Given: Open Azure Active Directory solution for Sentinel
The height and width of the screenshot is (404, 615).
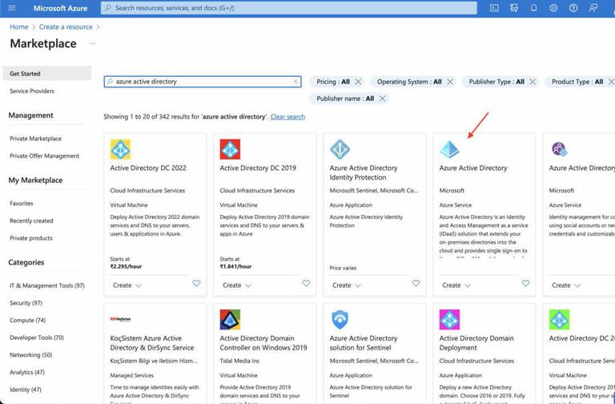Looking at the screenshot, I should pos(364,343).
